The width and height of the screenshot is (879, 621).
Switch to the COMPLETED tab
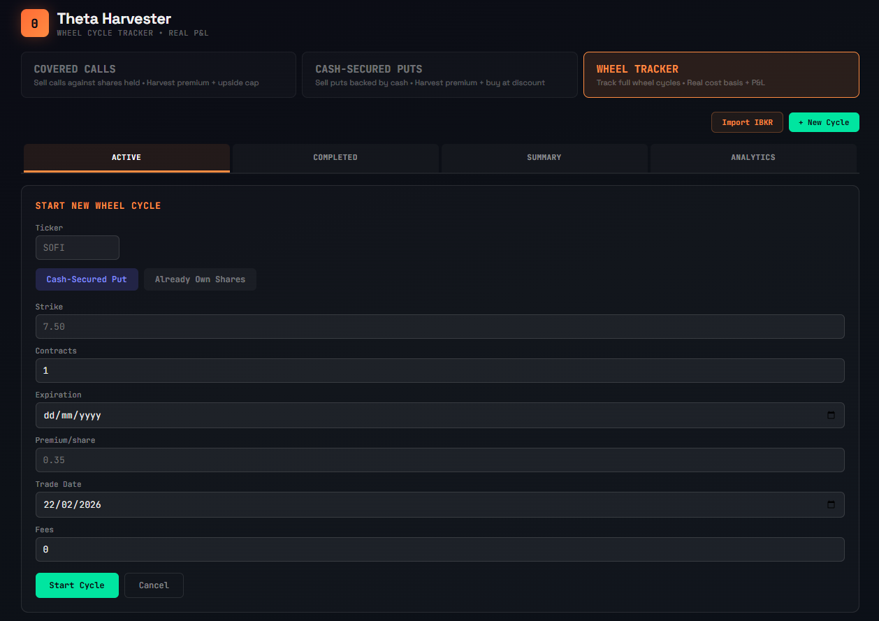pos(335,157)
